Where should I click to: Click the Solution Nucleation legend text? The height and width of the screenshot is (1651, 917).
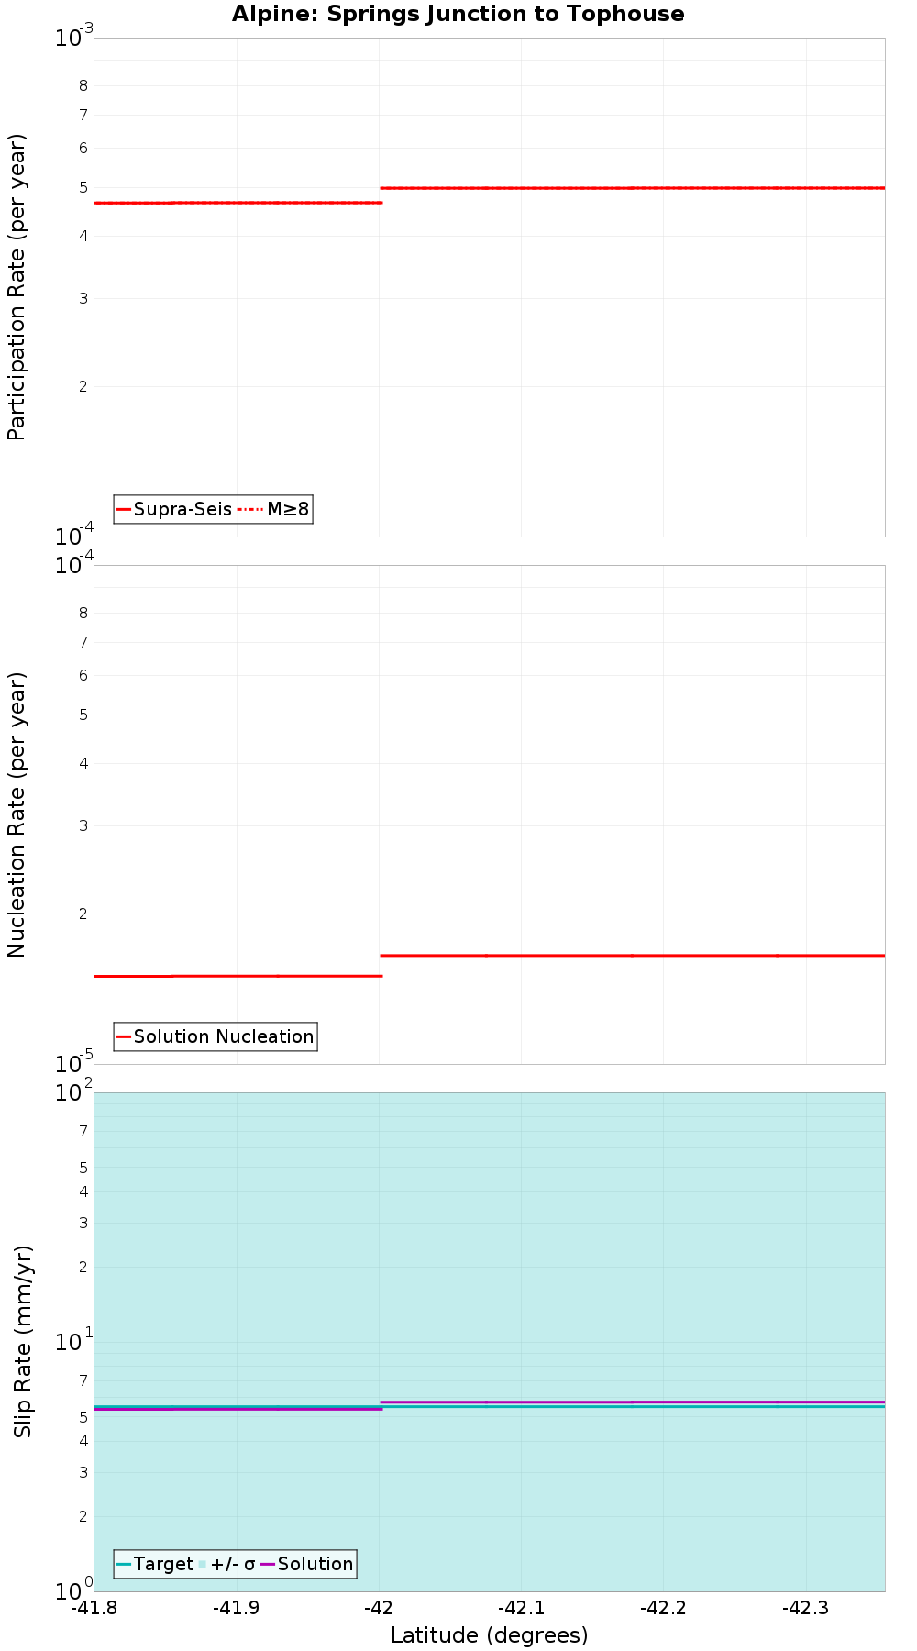(x=224, y=1036)
